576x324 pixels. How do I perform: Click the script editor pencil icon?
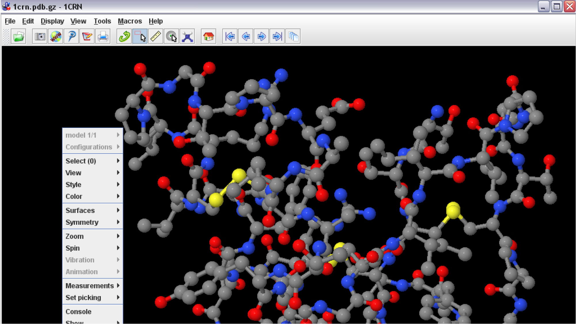[x=87, y=37]
